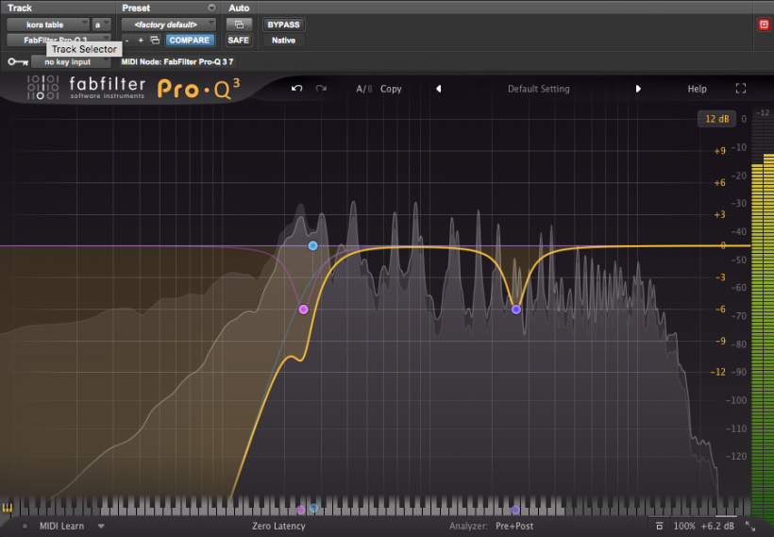Click the auto gain bypass icon
The image size is (774, 537).
(659, 526)
